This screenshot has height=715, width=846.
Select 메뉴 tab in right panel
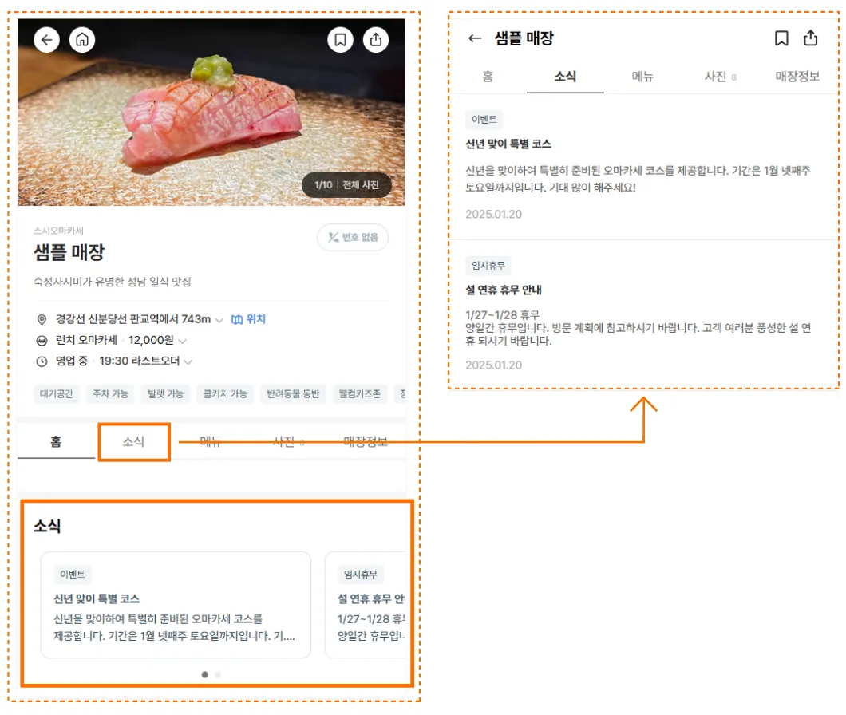[642, 77]
